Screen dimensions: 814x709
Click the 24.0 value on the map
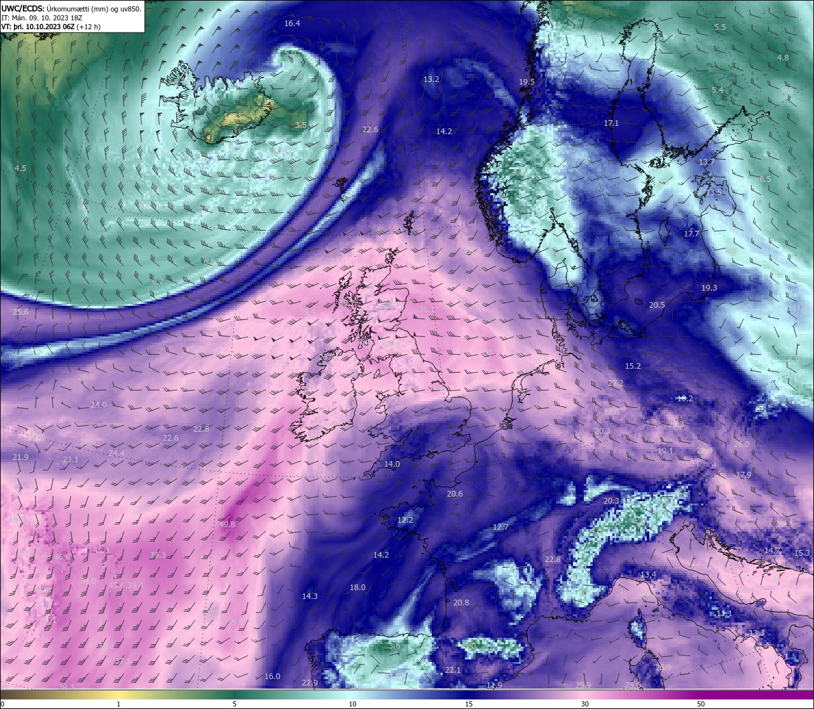(99, 405)
